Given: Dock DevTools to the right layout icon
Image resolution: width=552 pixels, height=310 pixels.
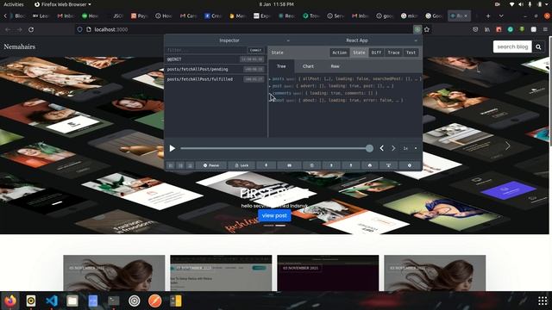Looking at the screenshot, I should click(x=180, y=165).
